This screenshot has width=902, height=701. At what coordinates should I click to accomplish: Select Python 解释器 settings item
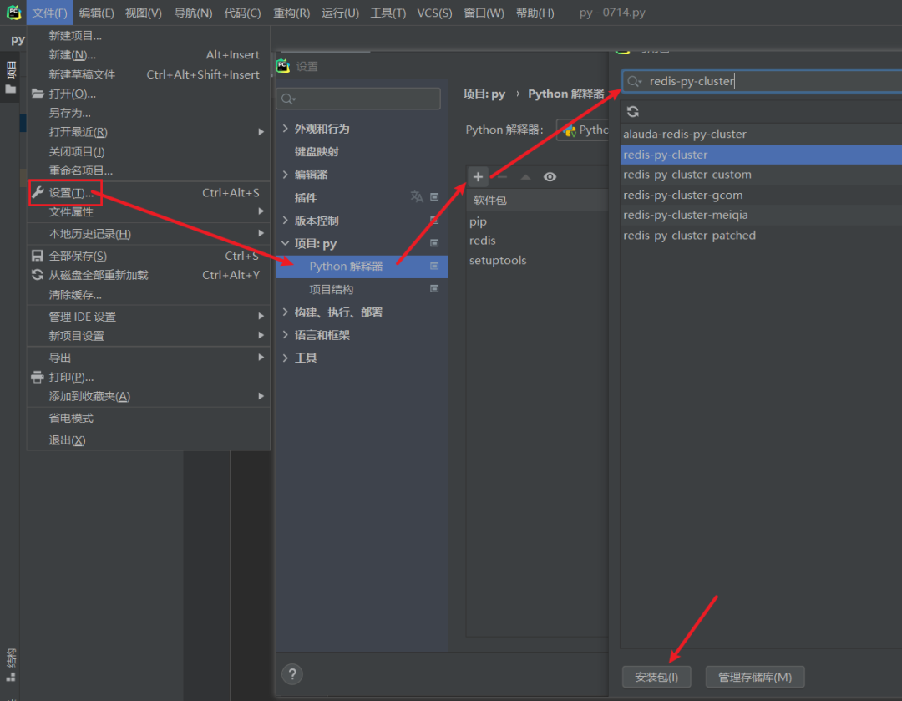tap(362, 266)
